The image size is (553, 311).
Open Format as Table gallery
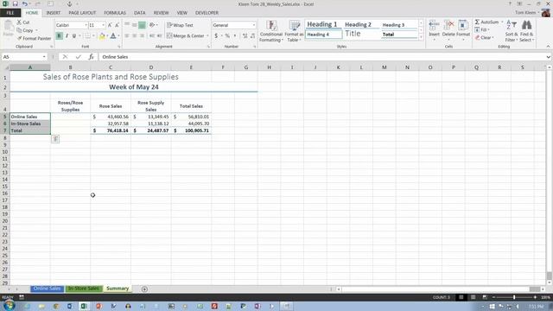[x=294, y=31]
